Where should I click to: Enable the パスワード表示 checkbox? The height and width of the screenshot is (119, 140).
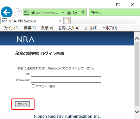click(x=34, y=86)
